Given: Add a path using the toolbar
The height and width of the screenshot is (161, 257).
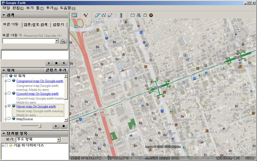Looking at the screenshot, I should click(104, 15).
